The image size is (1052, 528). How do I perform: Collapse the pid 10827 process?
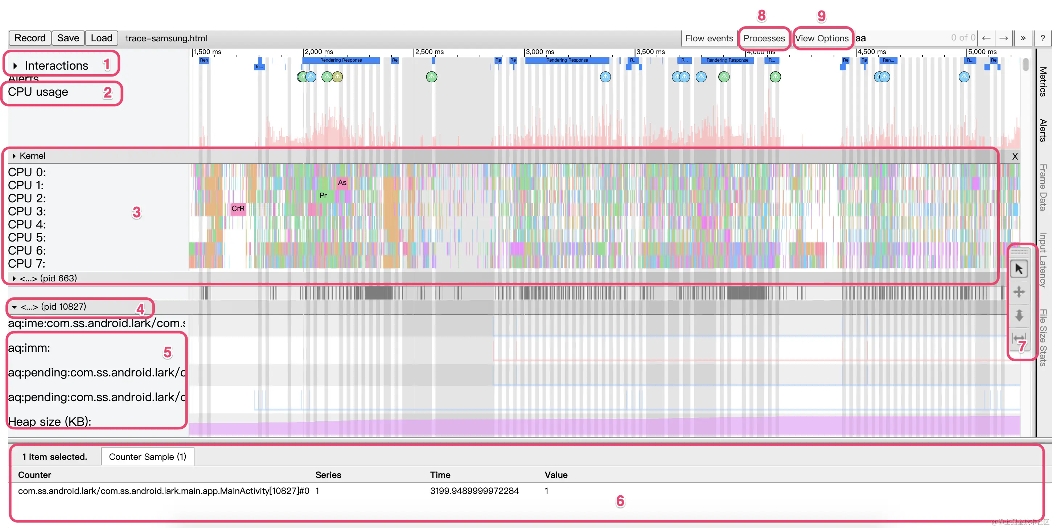(x=14, y=307)
